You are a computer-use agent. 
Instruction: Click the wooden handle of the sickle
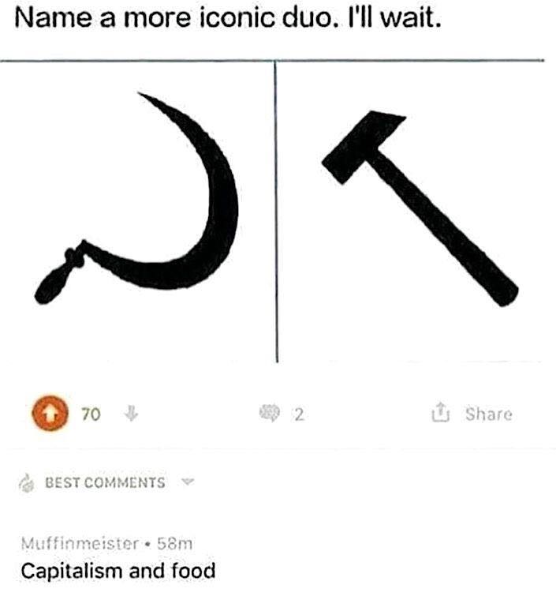click(x=57, y=277)
